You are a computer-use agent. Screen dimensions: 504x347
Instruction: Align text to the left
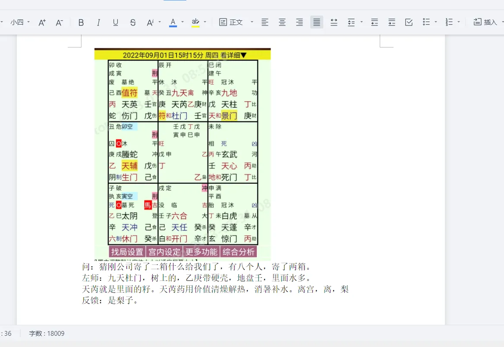265,22
